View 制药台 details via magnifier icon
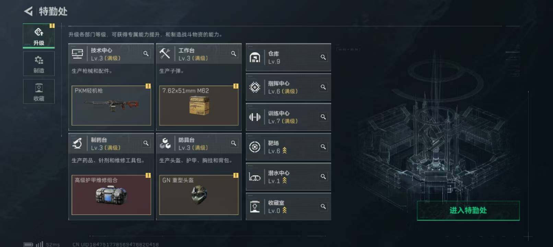 [x=146, y=143]
